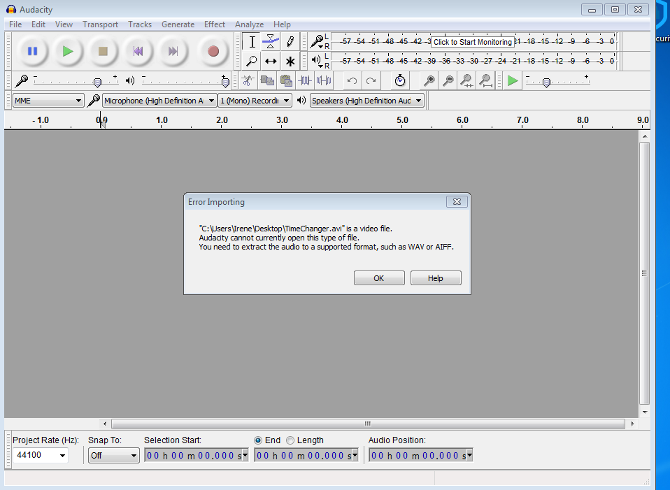The width and height of the screenshot is (670, 490).
Task: Select the Envelope tool
Action: 271,42
